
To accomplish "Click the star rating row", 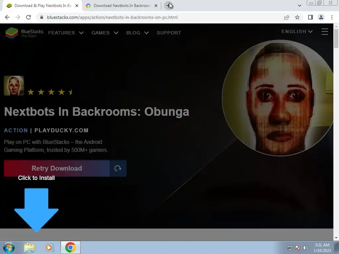I will (50, 92).
